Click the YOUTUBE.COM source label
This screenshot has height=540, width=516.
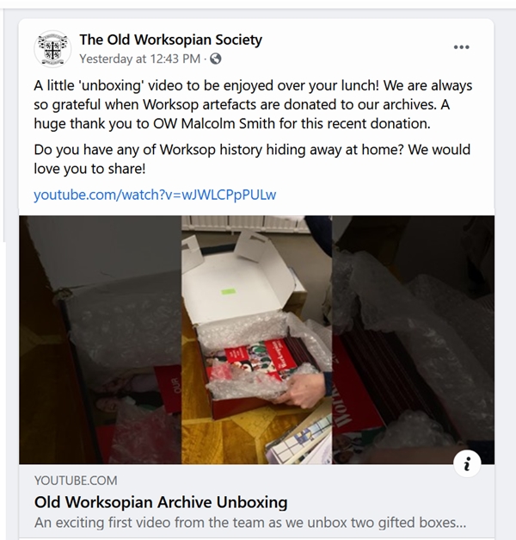(x=76, y=481)
